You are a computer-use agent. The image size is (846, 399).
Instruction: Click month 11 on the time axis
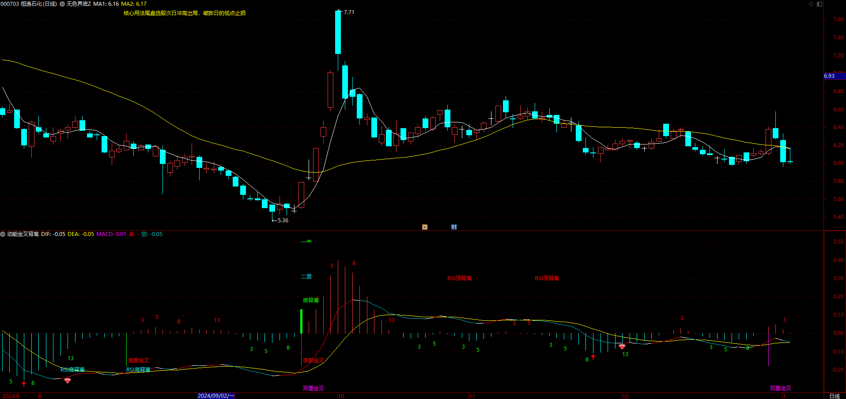472,396
